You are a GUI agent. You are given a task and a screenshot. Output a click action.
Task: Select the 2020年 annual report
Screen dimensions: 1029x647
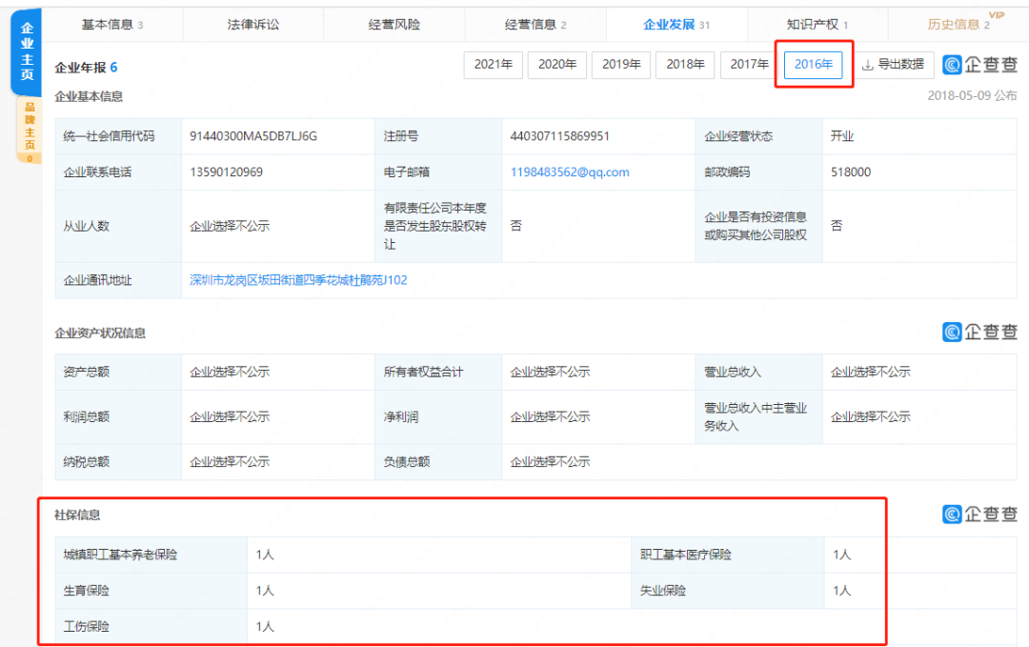(557, 65)
